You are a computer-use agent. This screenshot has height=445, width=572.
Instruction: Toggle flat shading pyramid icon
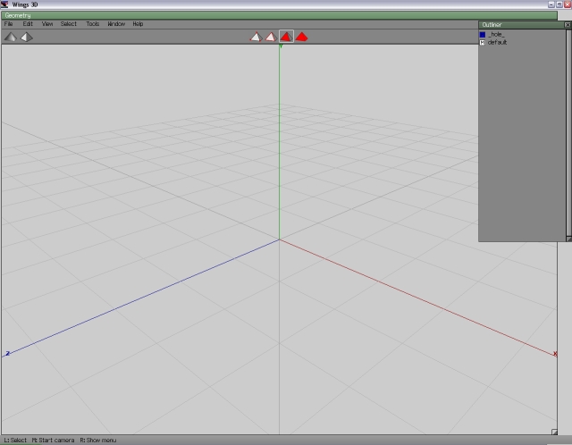(x=10, y=37)
